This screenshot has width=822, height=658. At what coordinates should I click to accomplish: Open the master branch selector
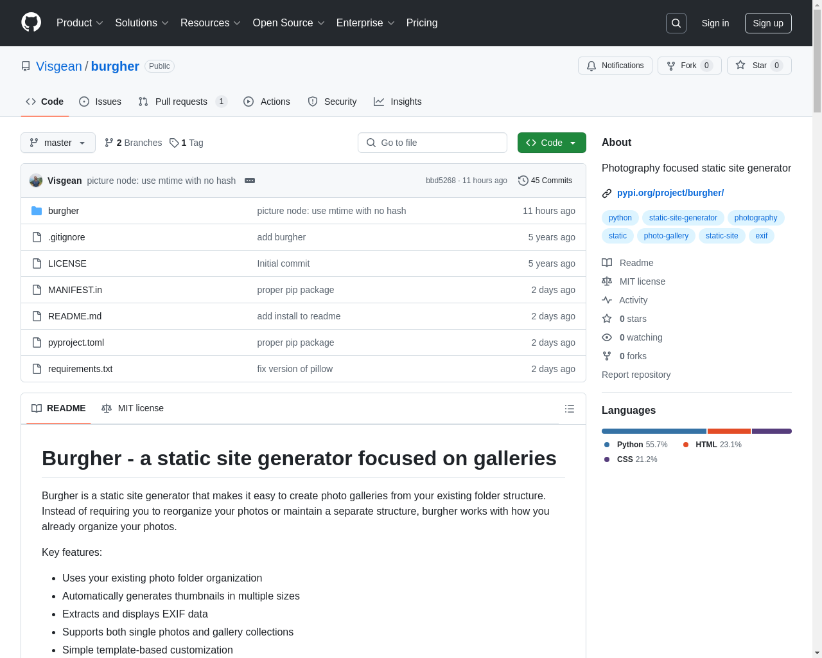click(58, 143)
